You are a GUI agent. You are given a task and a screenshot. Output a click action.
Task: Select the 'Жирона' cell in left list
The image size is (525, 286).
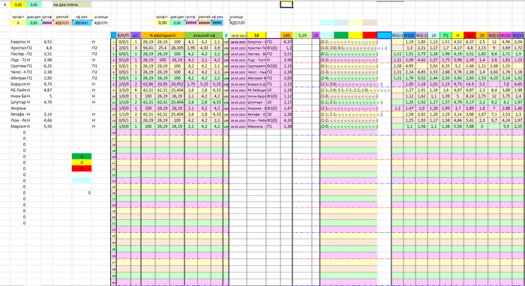19,109
